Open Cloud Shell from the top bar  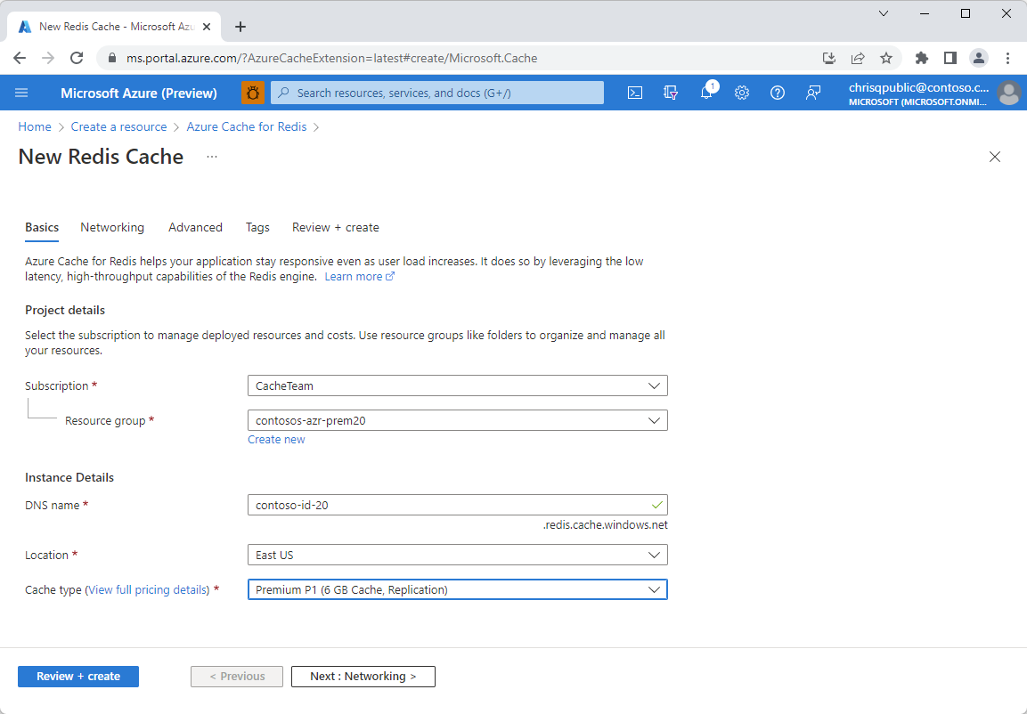coord(635,93)
